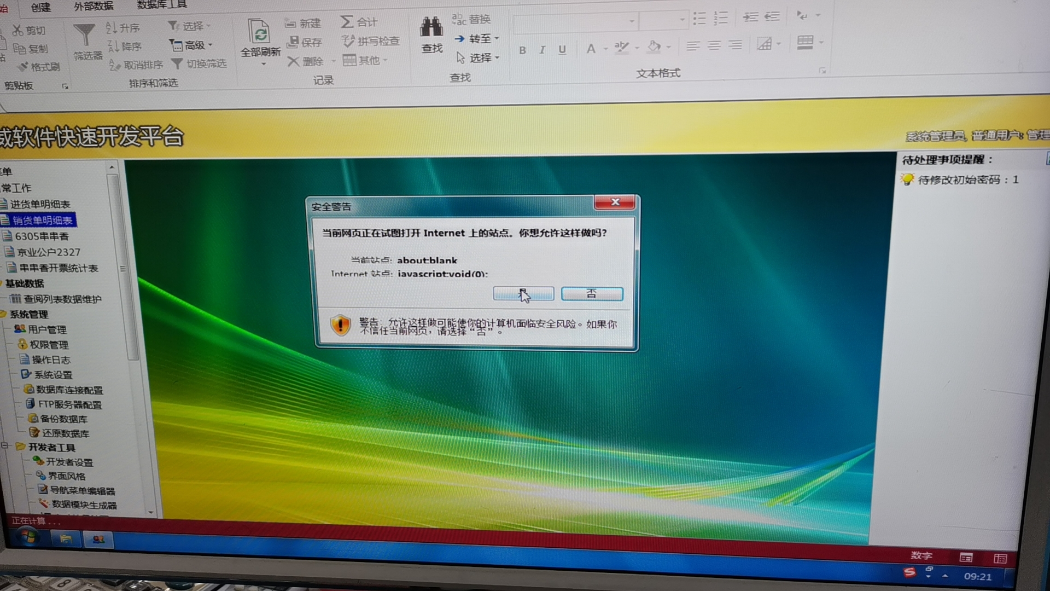Open the font size combo box
Viewport: 1050px width, 591px height.
point(663,20)
